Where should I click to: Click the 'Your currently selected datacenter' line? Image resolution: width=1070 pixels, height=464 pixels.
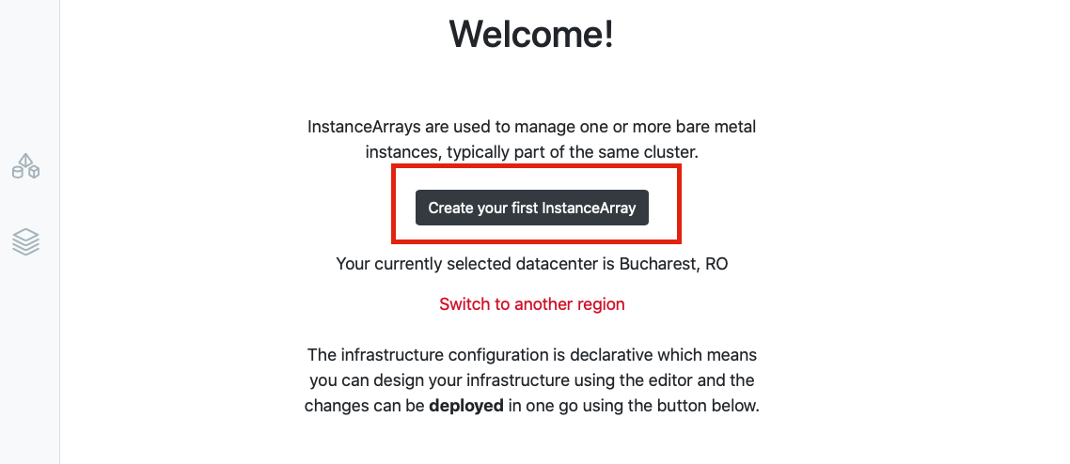point(531,264)
